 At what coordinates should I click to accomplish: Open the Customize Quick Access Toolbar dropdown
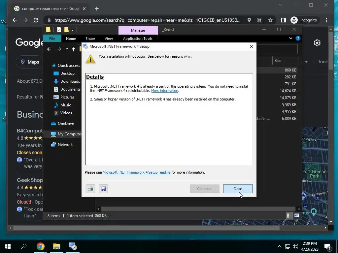pos(72,30)
